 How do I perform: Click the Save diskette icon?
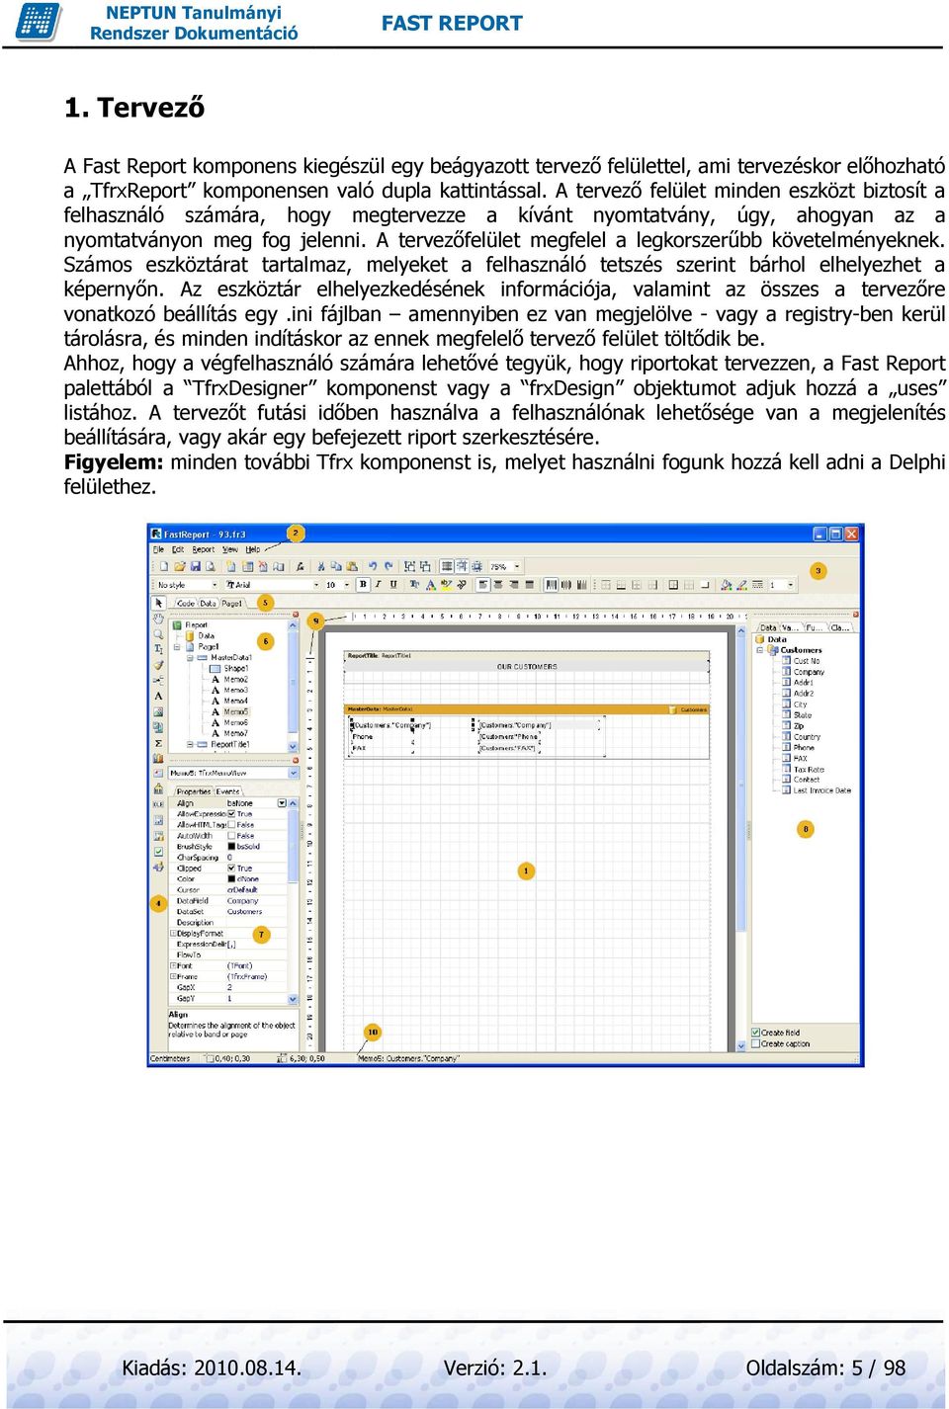tap(196, 566)
